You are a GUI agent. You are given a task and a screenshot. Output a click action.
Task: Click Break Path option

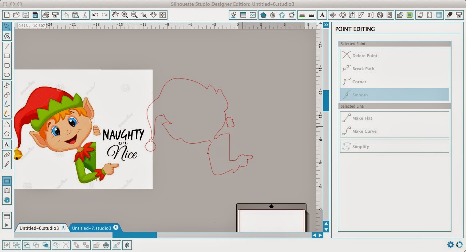click(x=394, y=69)
